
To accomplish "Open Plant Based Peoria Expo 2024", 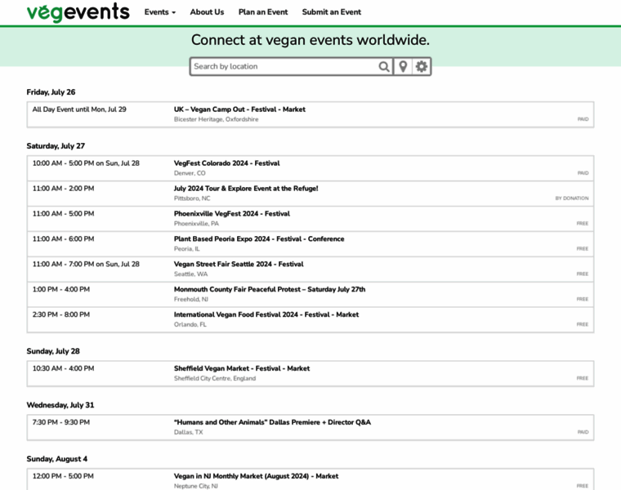I will click(x=259, y=239).
